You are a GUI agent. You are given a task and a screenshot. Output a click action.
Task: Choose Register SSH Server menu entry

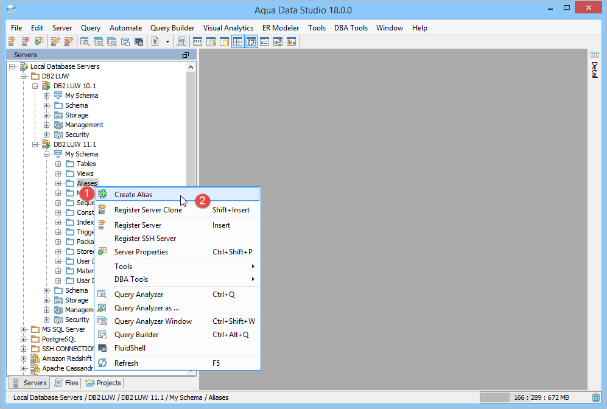click(178, 239)
